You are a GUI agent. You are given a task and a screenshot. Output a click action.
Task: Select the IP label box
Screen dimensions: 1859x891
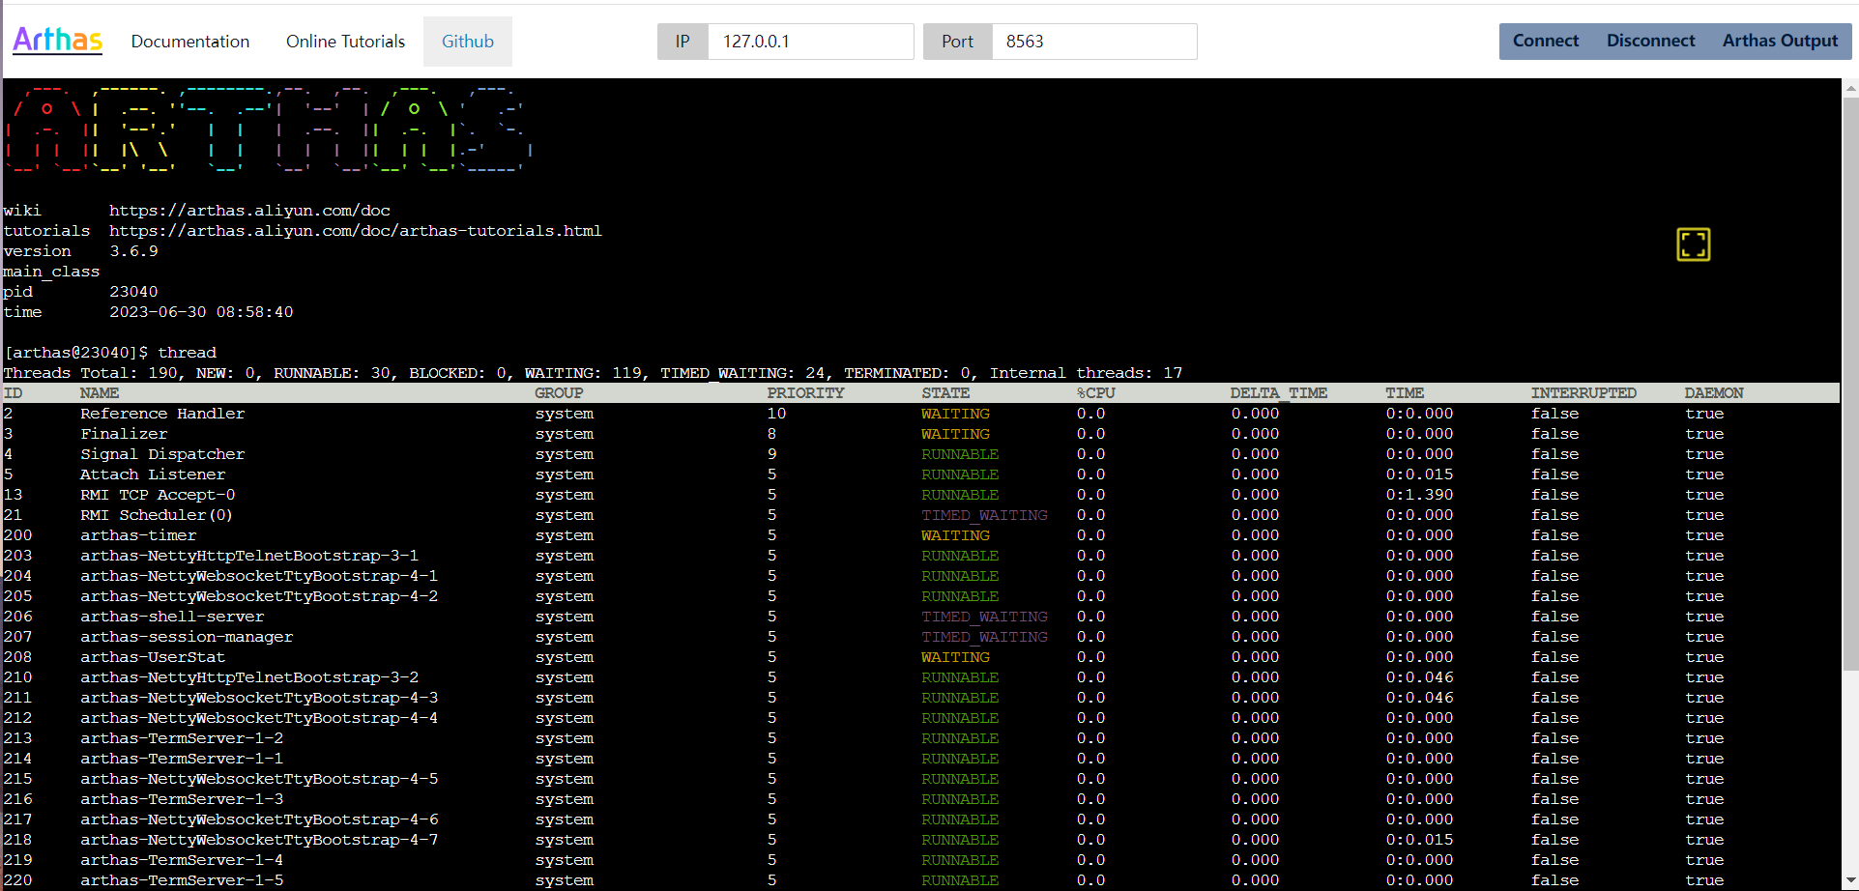pos(683,42)
